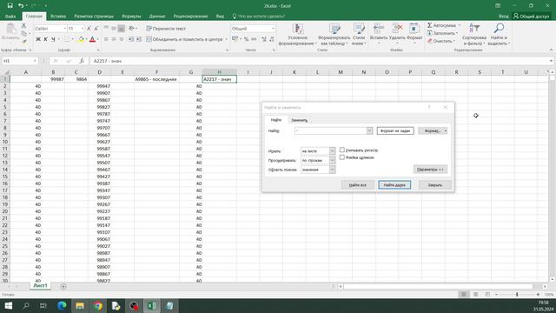This screenshot has height=313, width=556.
Task: Click the Найти text input field
Action: (x=330, y=131)
